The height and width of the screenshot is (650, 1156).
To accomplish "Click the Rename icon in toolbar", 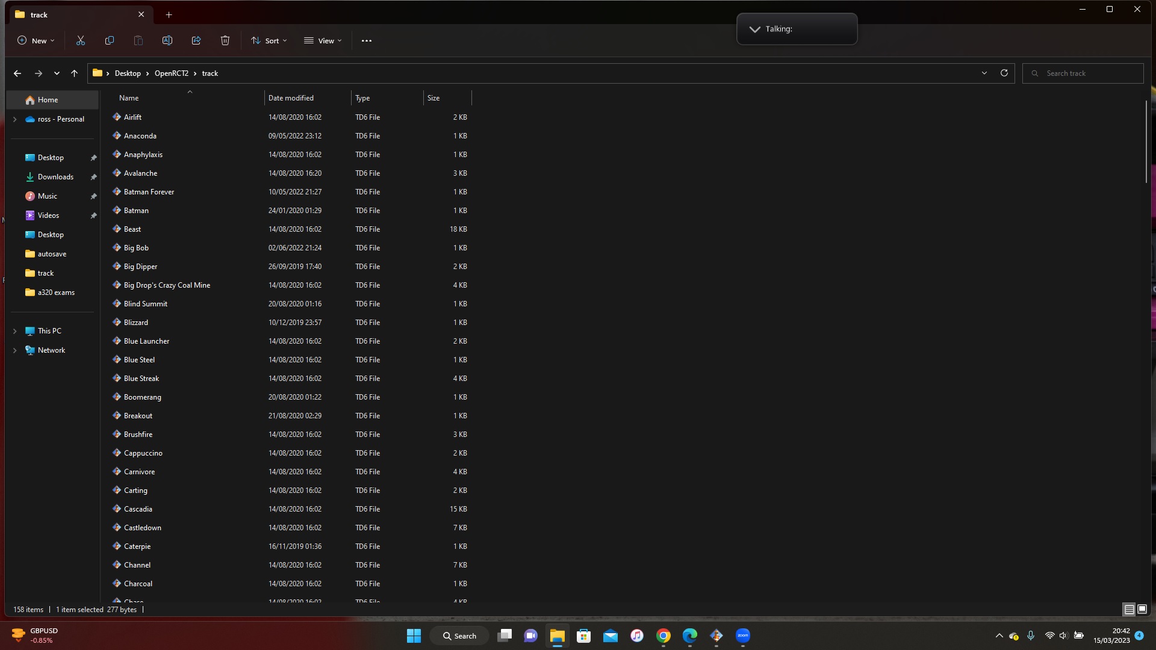I will point(167,40).
